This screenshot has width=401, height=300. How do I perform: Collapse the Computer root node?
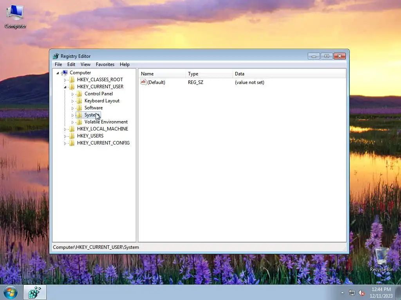[58, 73]
